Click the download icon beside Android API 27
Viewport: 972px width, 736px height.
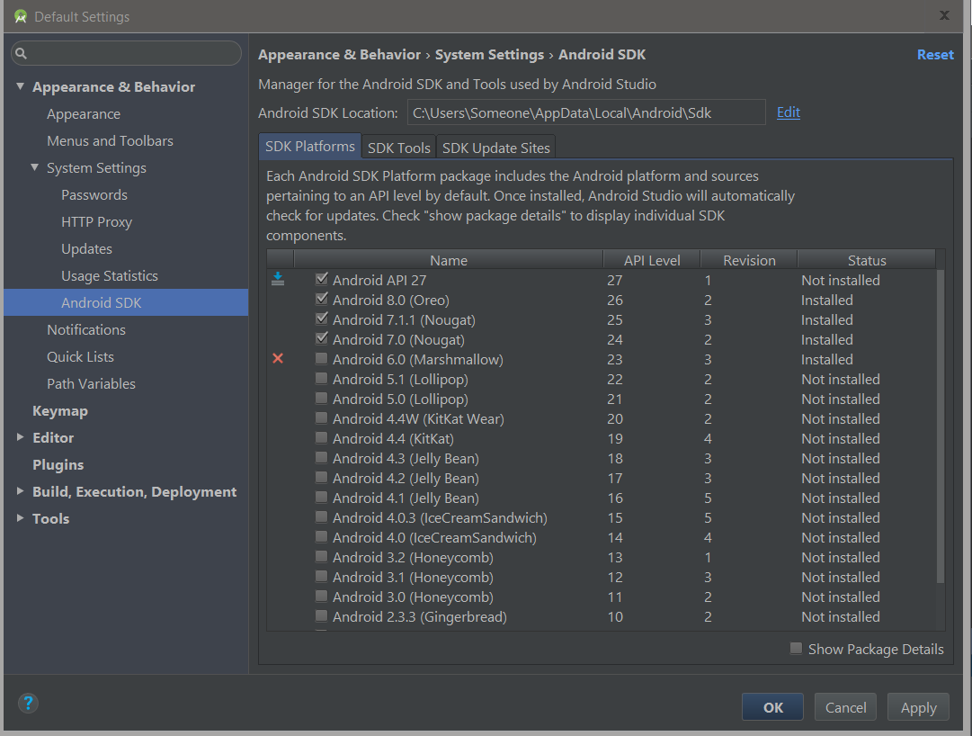[278, 280]
